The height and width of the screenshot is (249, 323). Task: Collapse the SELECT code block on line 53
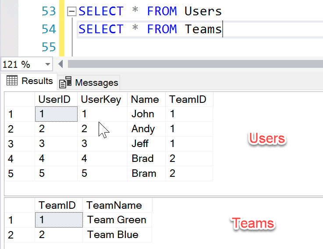point(72,11)
